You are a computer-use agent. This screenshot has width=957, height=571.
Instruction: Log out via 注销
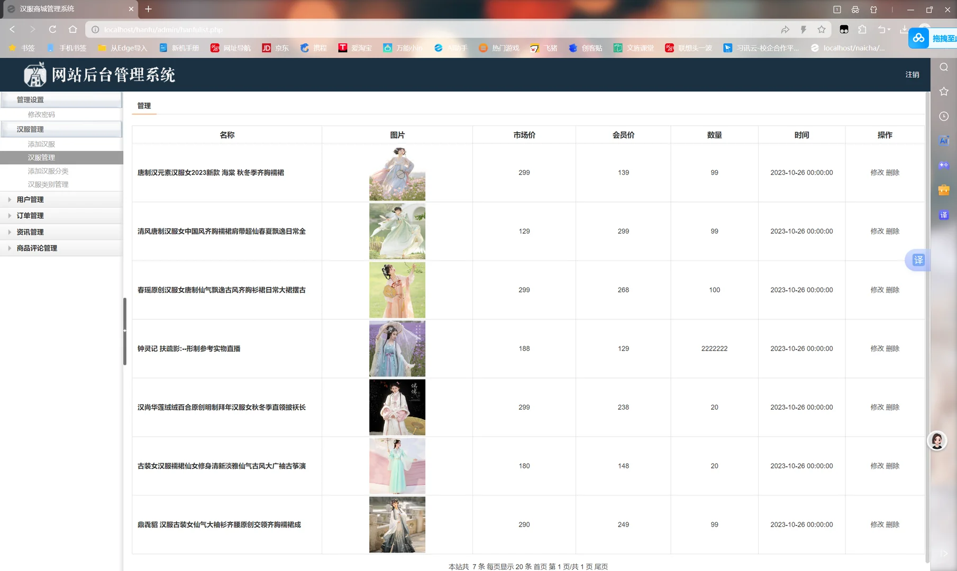(912, 75)
